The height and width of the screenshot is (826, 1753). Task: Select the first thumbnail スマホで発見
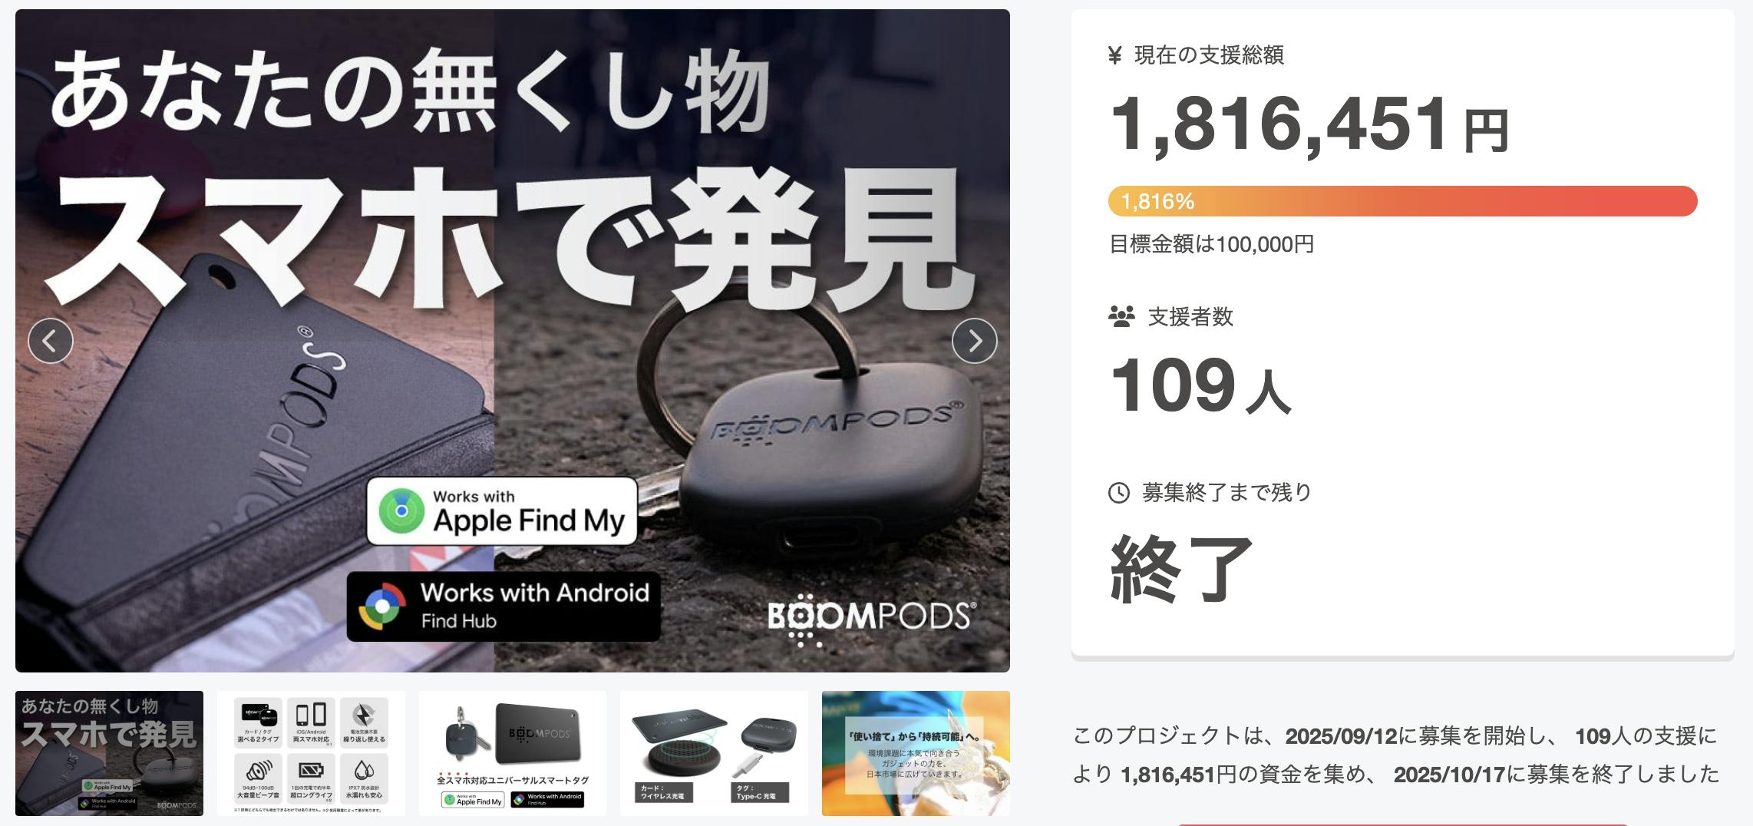point(109,753)
